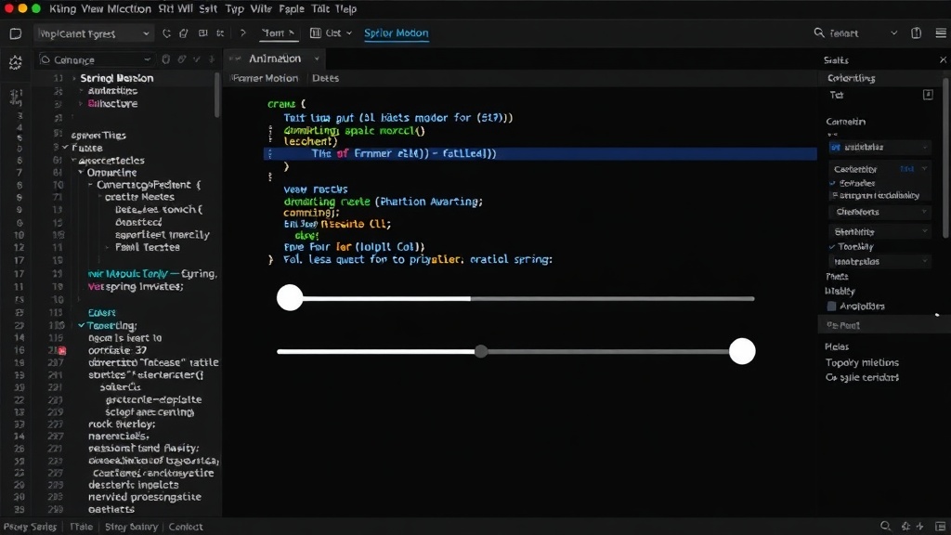Click the TTate status bar item

point(82,527)
